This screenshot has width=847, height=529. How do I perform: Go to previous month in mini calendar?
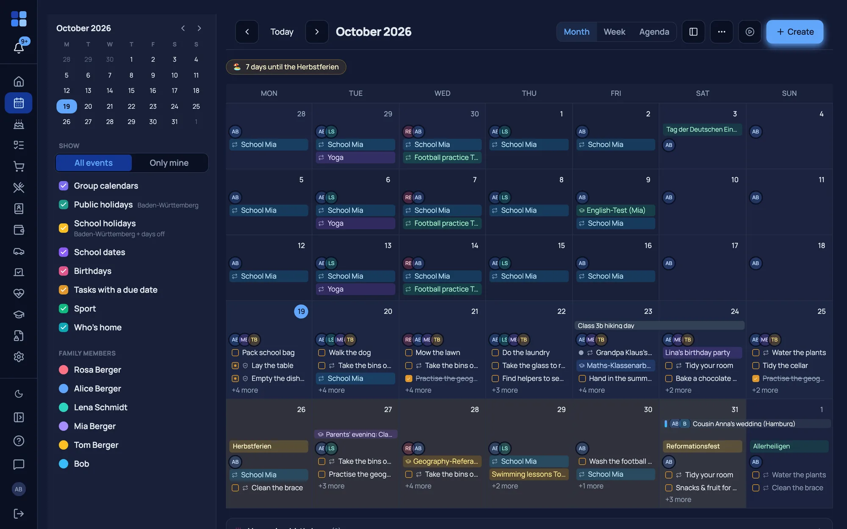pyautogui.click(x=183, y=28)
